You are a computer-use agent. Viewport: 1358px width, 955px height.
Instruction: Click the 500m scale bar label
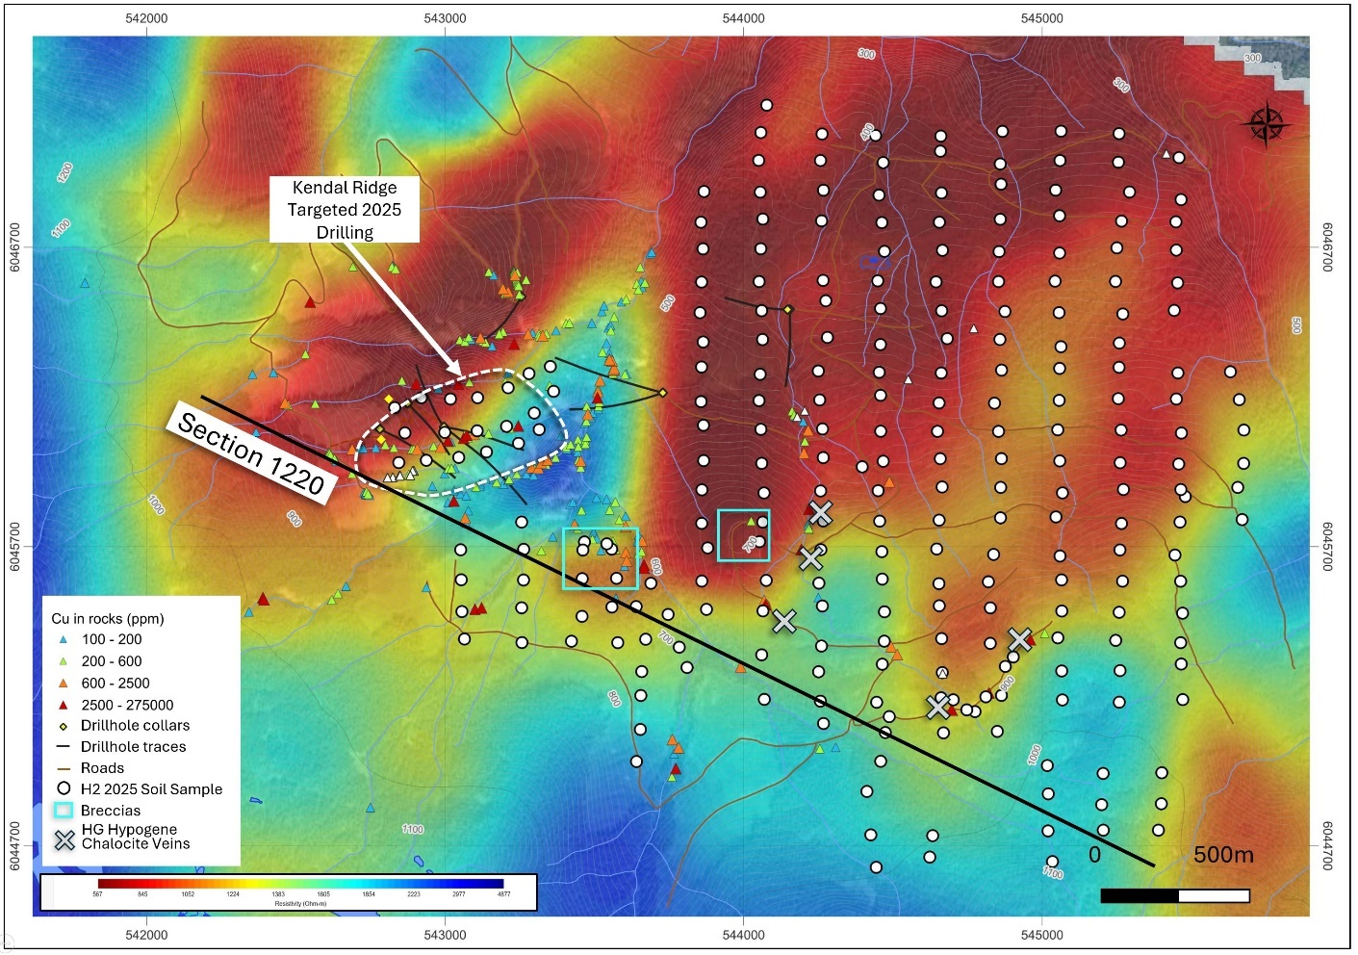1222,855
